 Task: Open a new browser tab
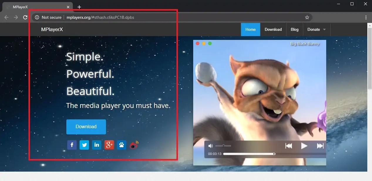pyautogui.click(x=79, y=7)
